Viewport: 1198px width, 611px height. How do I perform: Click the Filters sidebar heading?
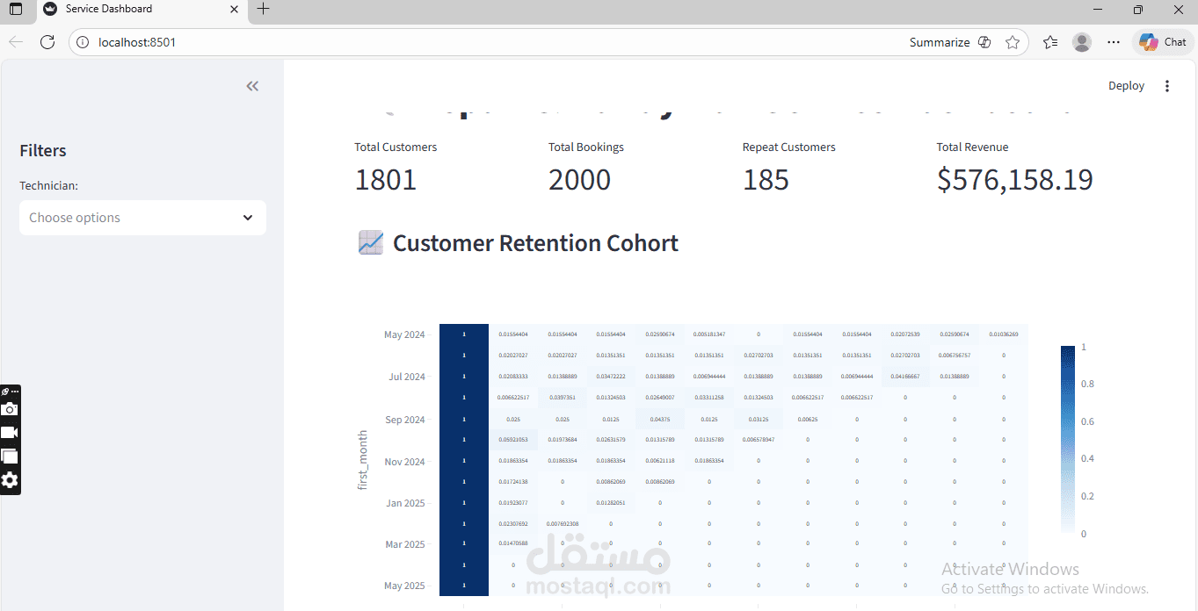[x=43, y=151]
